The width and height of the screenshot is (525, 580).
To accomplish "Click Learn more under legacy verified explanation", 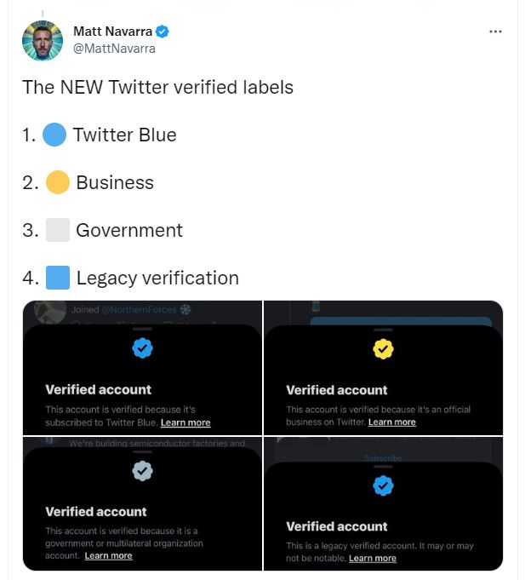I will [x=373, y=558].
